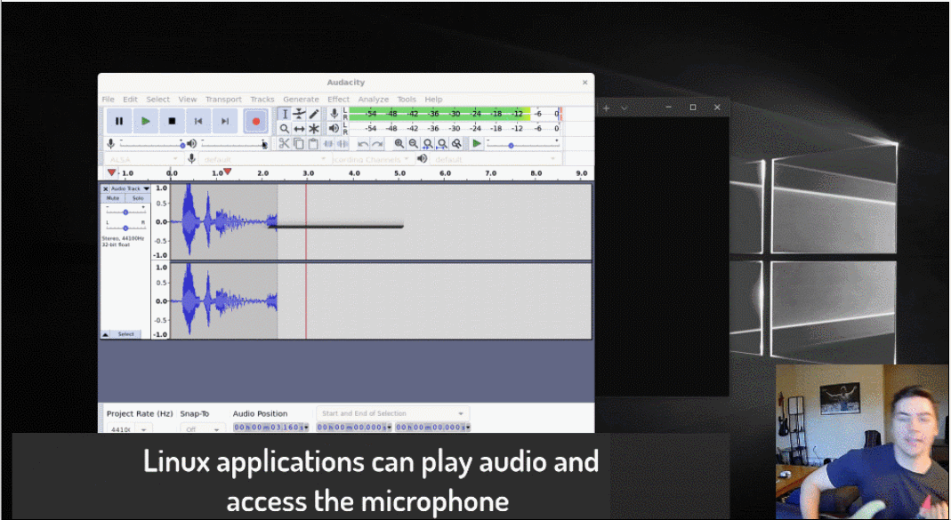Stop playback with the Stop button
This screenshot has width=951, height=520.
(x=173, y=121)
